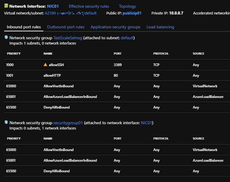Click the warning triangle icon beside allowSSH
The width and height of the screenshot is (230, 182).
[45, 65]
